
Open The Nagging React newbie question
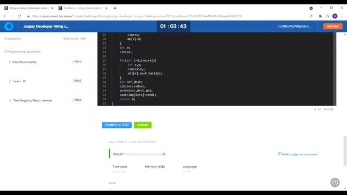[x=33, y=100]
